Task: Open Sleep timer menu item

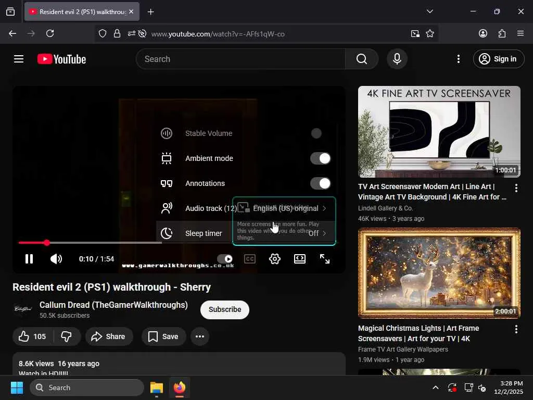Action: click(246, 233)
